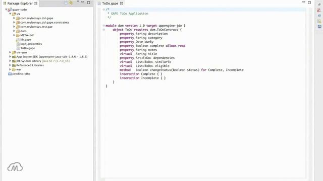The image size is (323, 181).
Task: Click the 'method Boolean changeStatus' code line
Action: click(x=182, y=70)
